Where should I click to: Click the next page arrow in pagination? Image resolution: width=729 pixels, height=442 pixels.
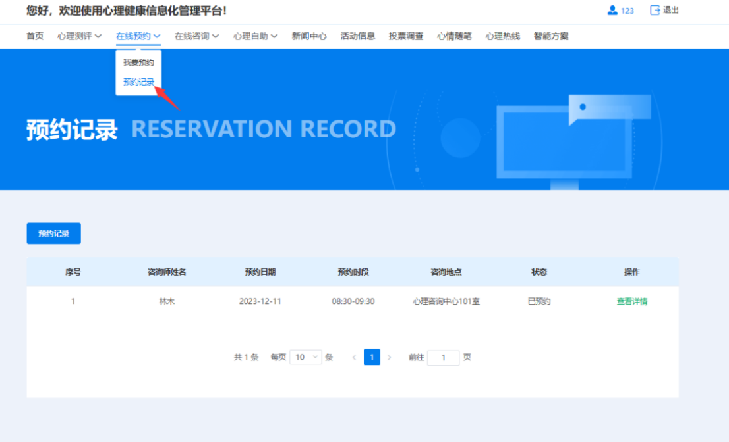pyautogui.click(x=390, y=357)
